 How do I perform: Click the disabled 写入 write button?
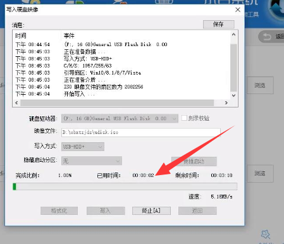pos(106,210)
